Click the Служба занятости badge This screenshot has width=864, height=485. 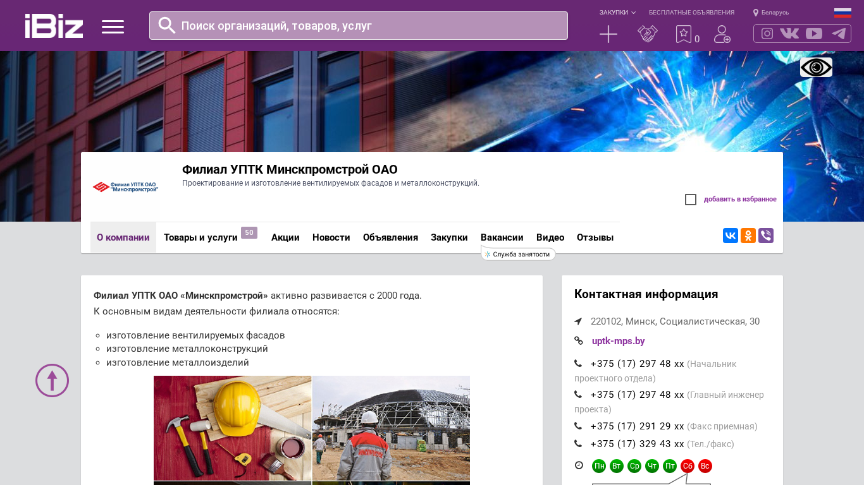[519, 254]
